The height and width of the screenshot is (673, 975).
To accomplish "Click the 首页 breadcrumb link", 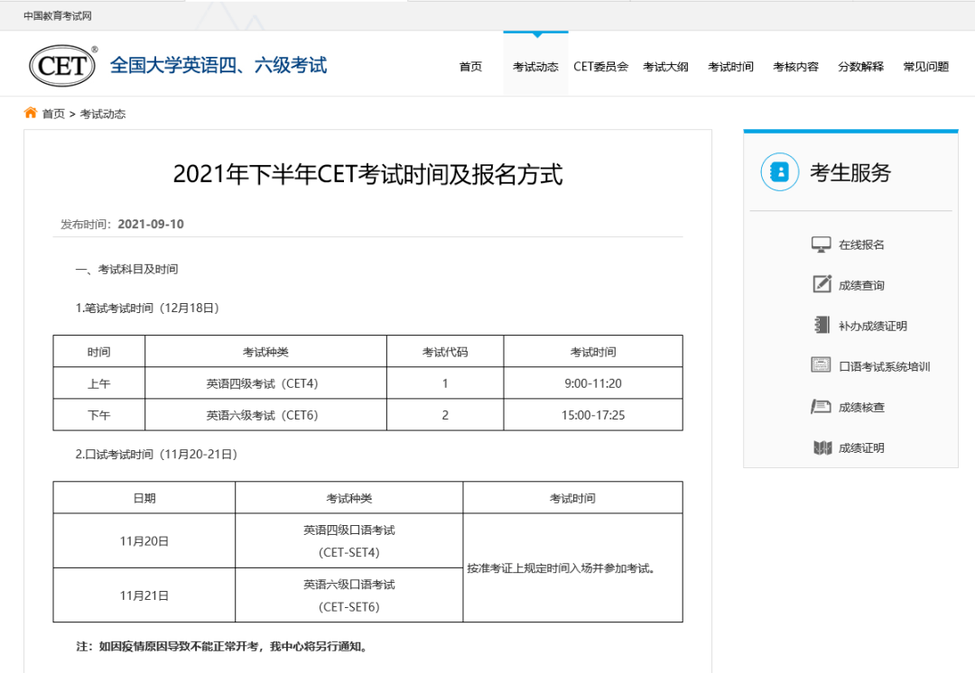I will pos(53,114).
